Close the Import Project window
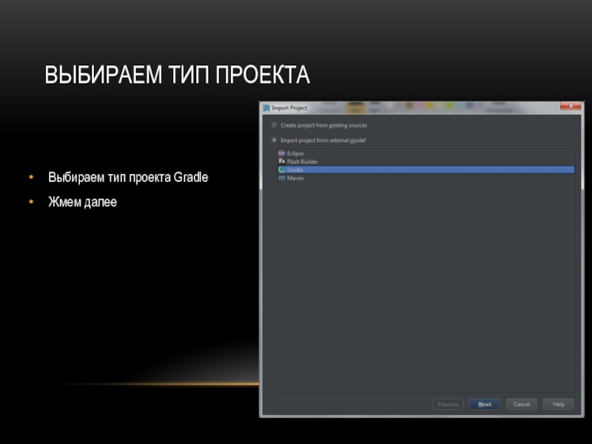 (571, 106)
